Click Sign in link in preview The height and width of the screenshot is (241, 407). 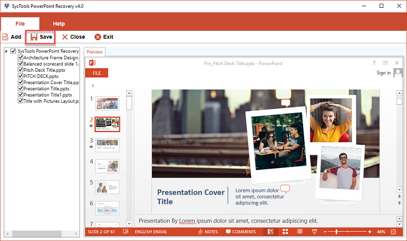pos(383,73)
